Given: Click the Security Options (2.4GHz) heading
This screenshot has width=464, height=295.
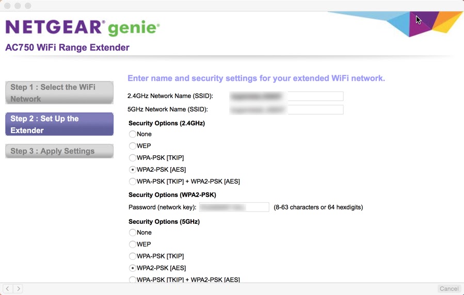Looking at the screenshot, I should pyautogui.click(x=167, y=123).
